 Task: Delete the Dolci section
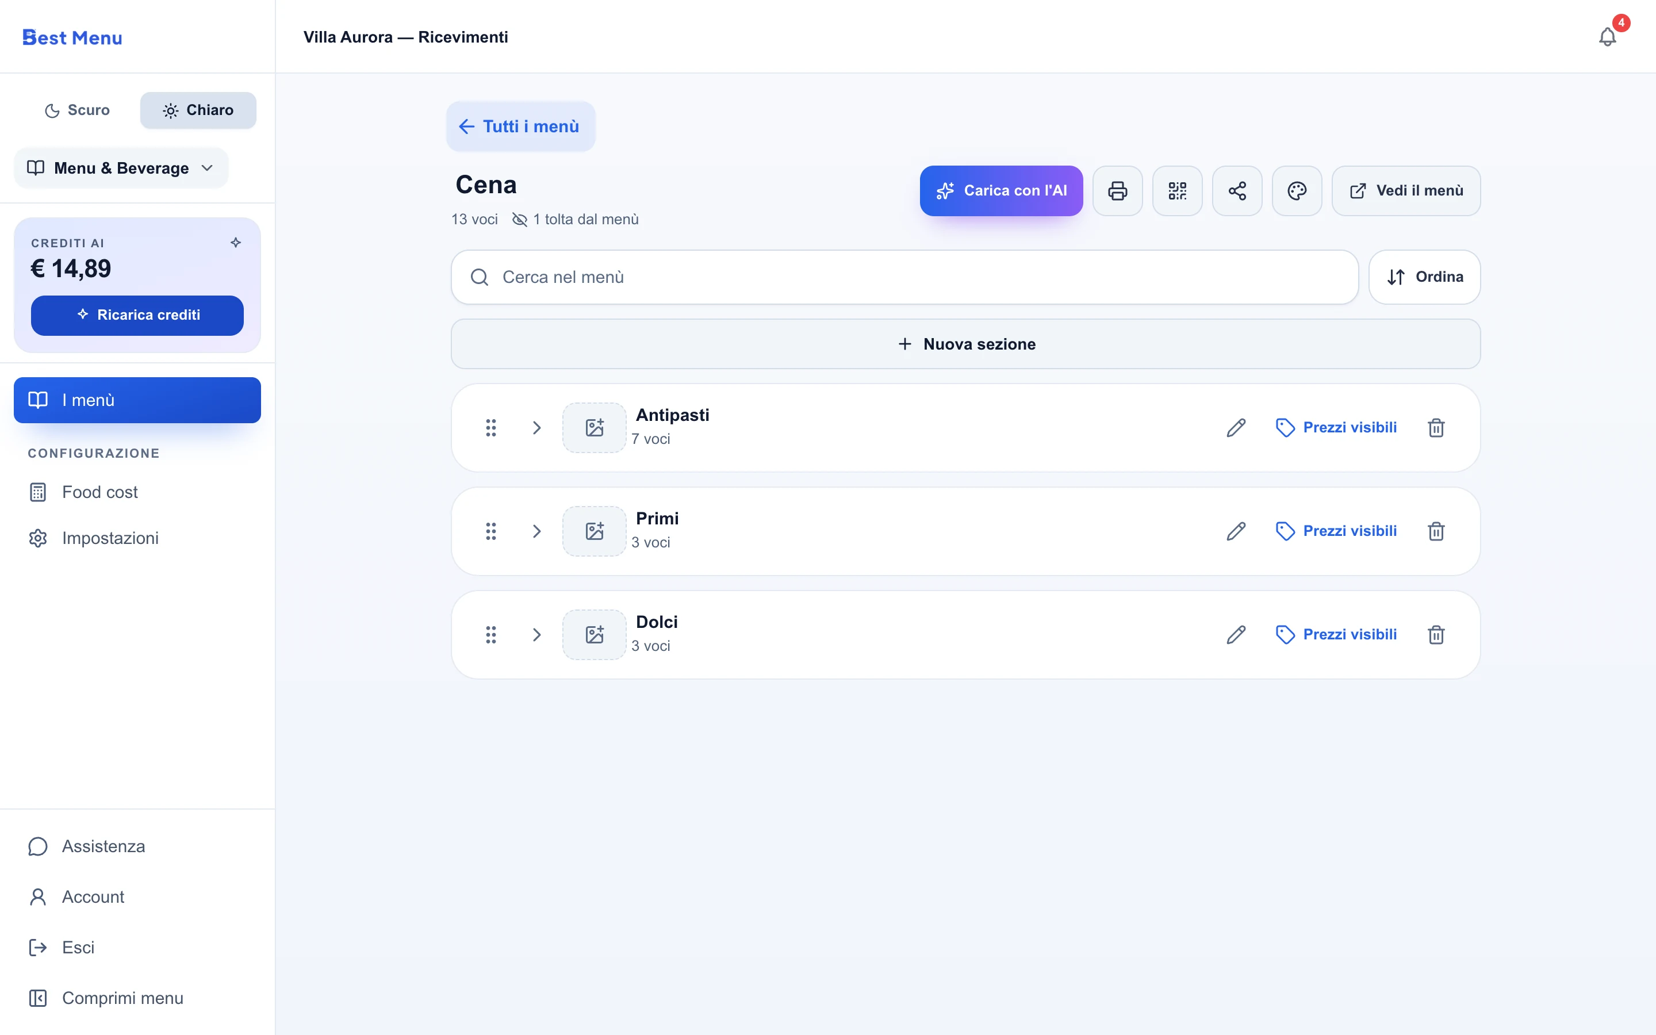coord(1436,635)
